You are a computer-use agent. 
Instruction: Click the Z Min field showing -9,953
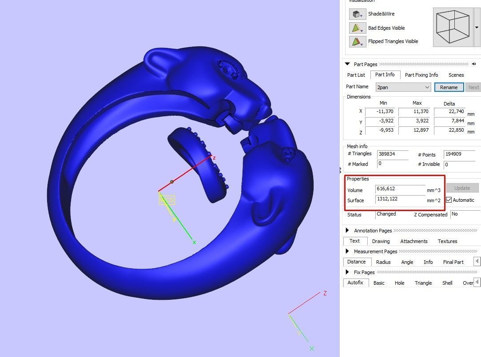click(380, 130)
